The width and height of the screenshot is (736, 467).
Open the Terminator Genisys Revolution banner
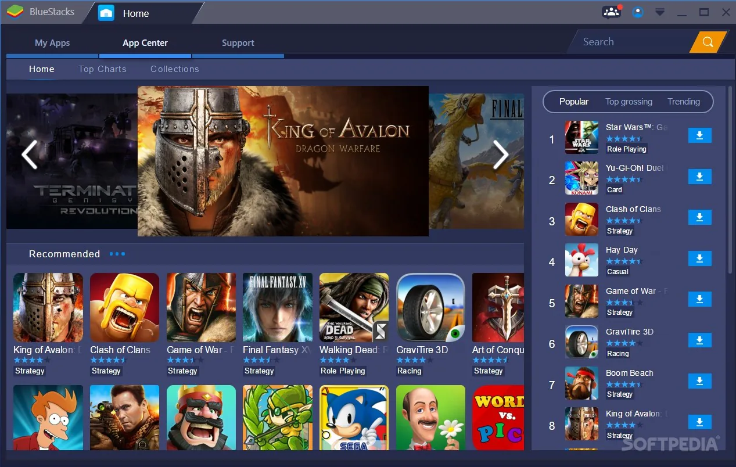(x=72, y=161)
